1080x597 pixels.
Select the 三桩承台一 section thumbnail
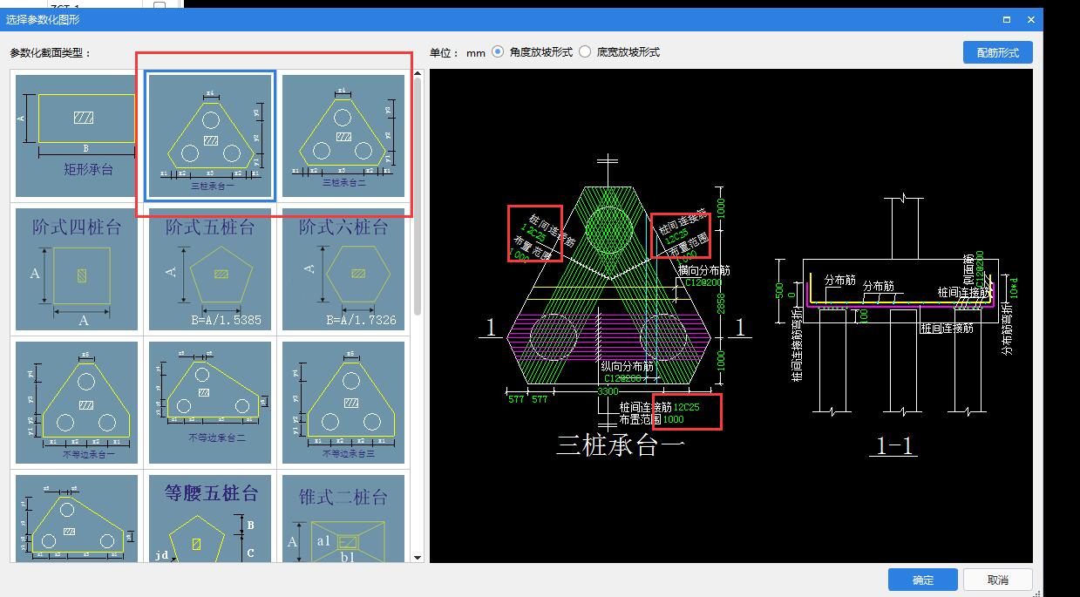pos(210,135)
